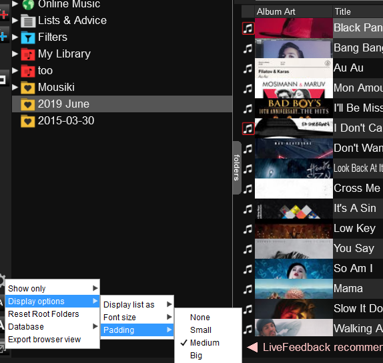The width and height of the screenshot is (383, 363).
Task: Click the My Library red music folder icon
Action: [x=28, y=54]
